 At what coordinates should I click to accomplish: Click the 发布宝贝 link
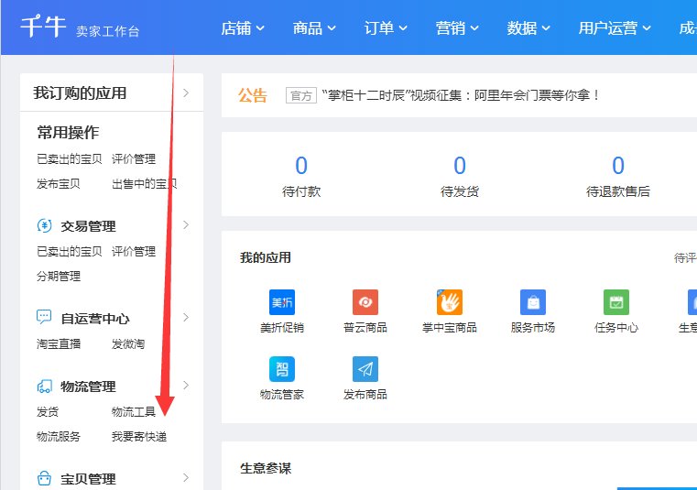click(x=59, y=184)
